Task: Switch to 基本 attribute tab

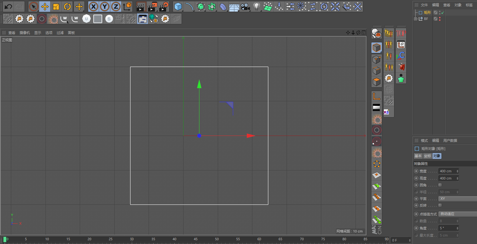Action: (418, 156)
